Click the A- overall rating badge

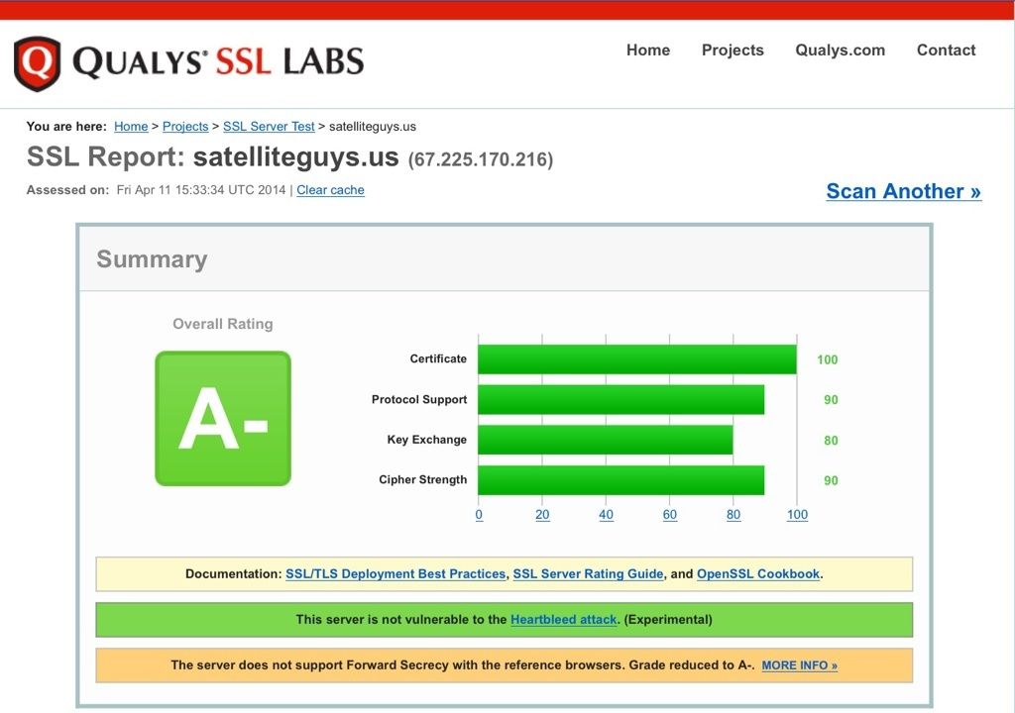click(x=223, y=418)
